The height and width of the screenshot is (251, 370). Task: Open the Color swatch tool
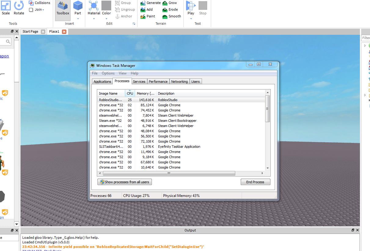(106, 9)
